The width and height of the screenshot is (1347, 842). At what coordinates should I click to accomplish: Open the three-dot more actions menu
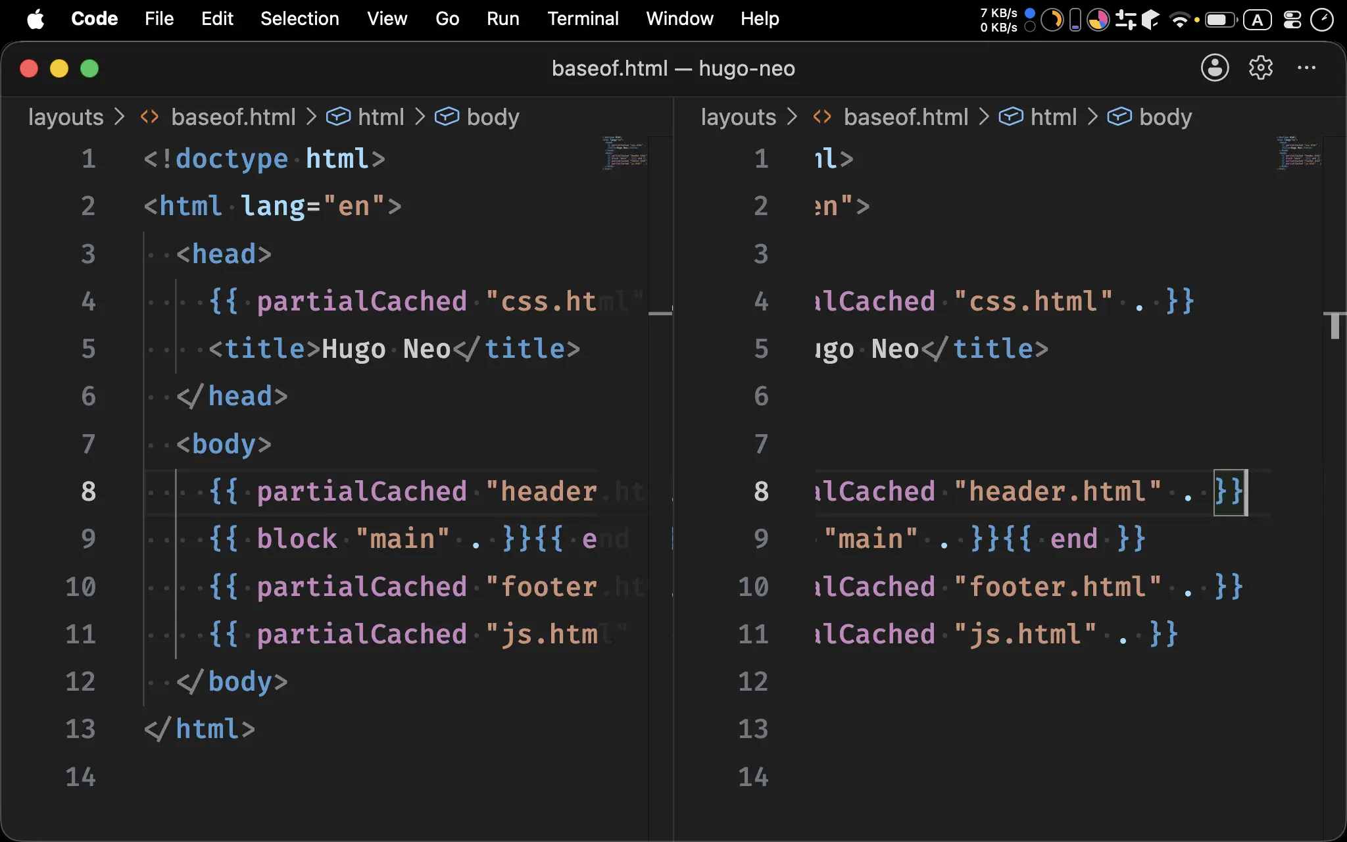1306,68
